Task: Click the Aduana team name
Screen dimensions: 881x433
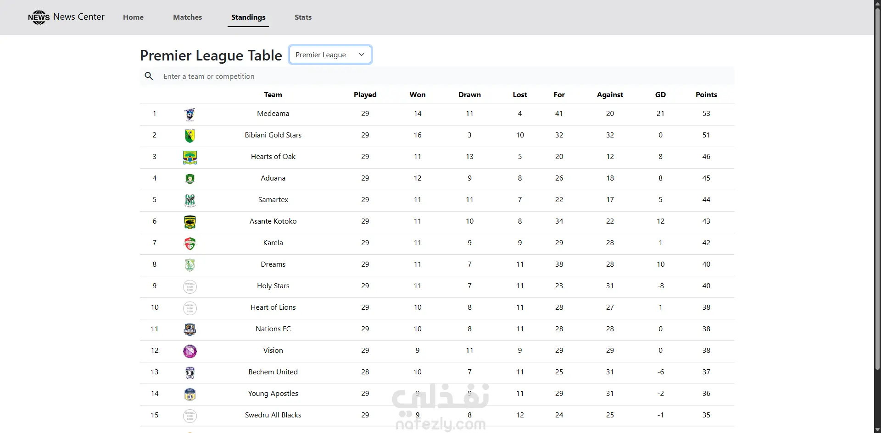Action: click(273, 178)
